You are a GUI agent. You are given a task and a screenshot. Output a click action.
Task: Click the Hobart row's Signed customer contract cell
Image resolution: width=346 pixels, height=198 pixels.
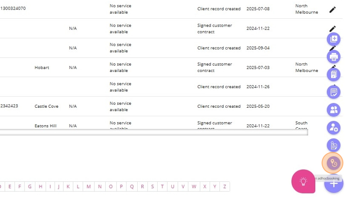click(215, 67)
